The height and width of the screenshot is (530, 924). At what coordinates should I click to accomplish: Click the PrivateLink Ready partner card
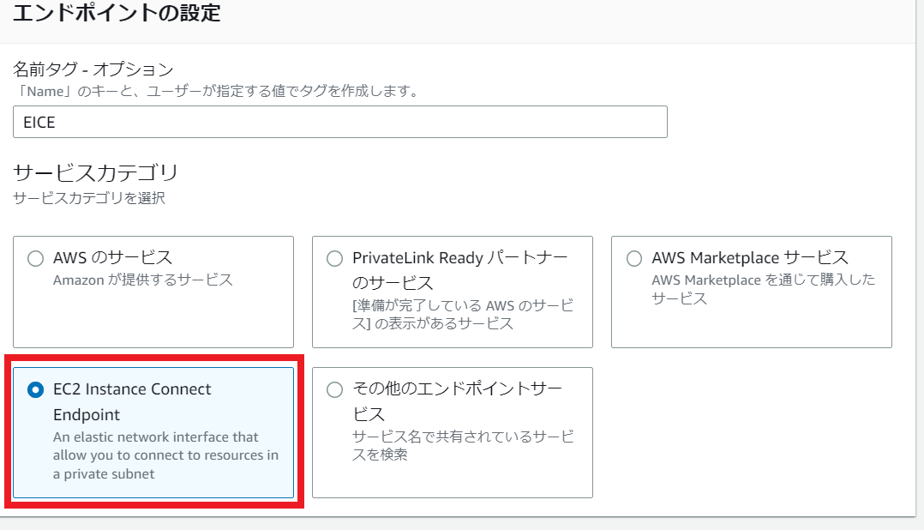pos(453,292)
